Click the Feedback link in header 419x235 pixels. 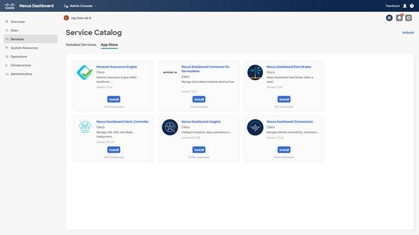point(392,6)
